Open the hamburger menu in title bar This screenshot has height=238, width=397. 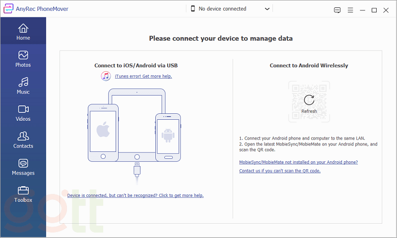point(350,10)
